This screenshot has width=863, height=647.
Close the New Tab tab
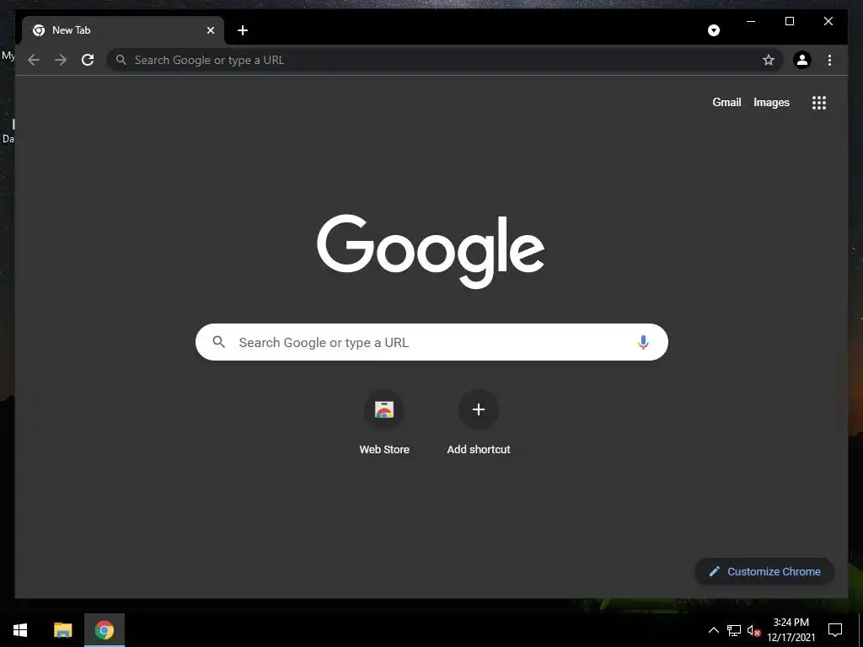click(x=210, y=30)
